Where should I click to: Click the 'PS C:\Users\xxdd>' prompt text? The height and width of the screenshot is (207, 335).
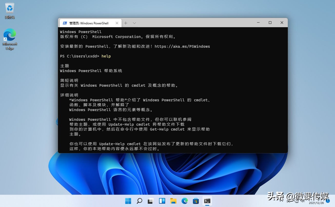pyautogui.click(x=80, y=56)
